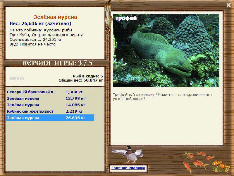Click the ВЕРСИЯ ИГРЫ: 3.7.5 label
Image resolution: width=234 pixels, height=176 pixels.
pyautogui.click(x=57, y=63)
